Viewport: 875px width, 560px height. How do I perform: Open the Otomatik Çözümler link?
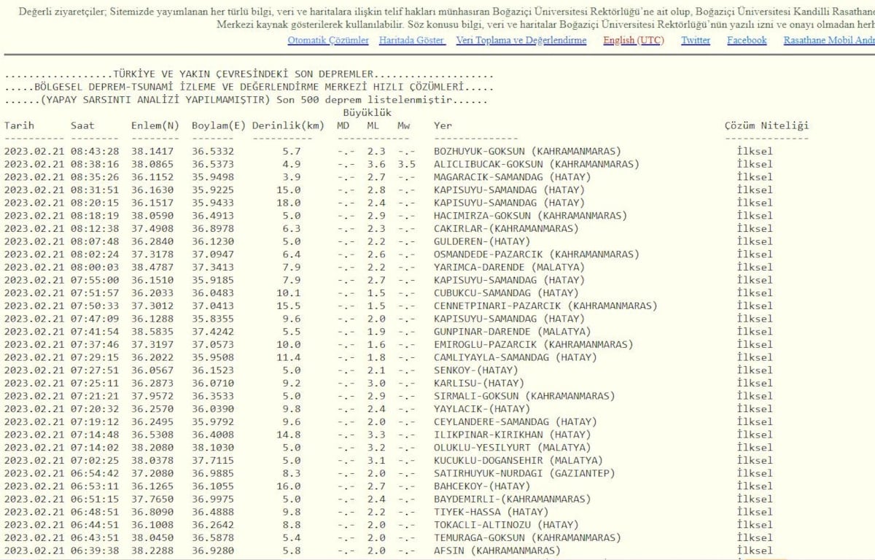(x=328, y=41)
